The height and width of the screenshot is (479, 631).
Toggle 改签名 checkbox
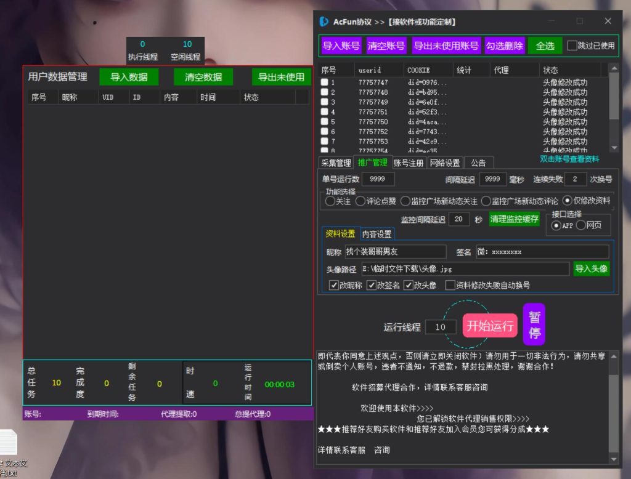pos(372,285)
